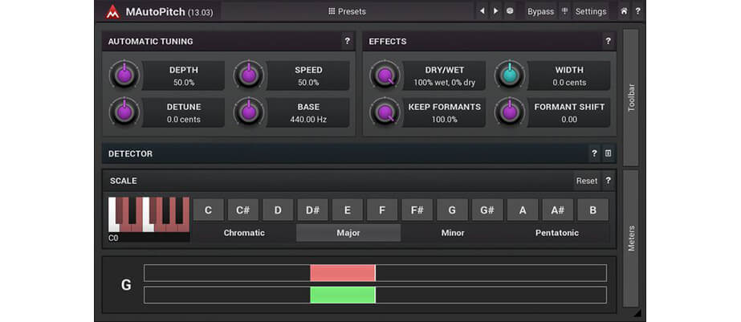Toggle note G# in the scale

click(487, 210)
